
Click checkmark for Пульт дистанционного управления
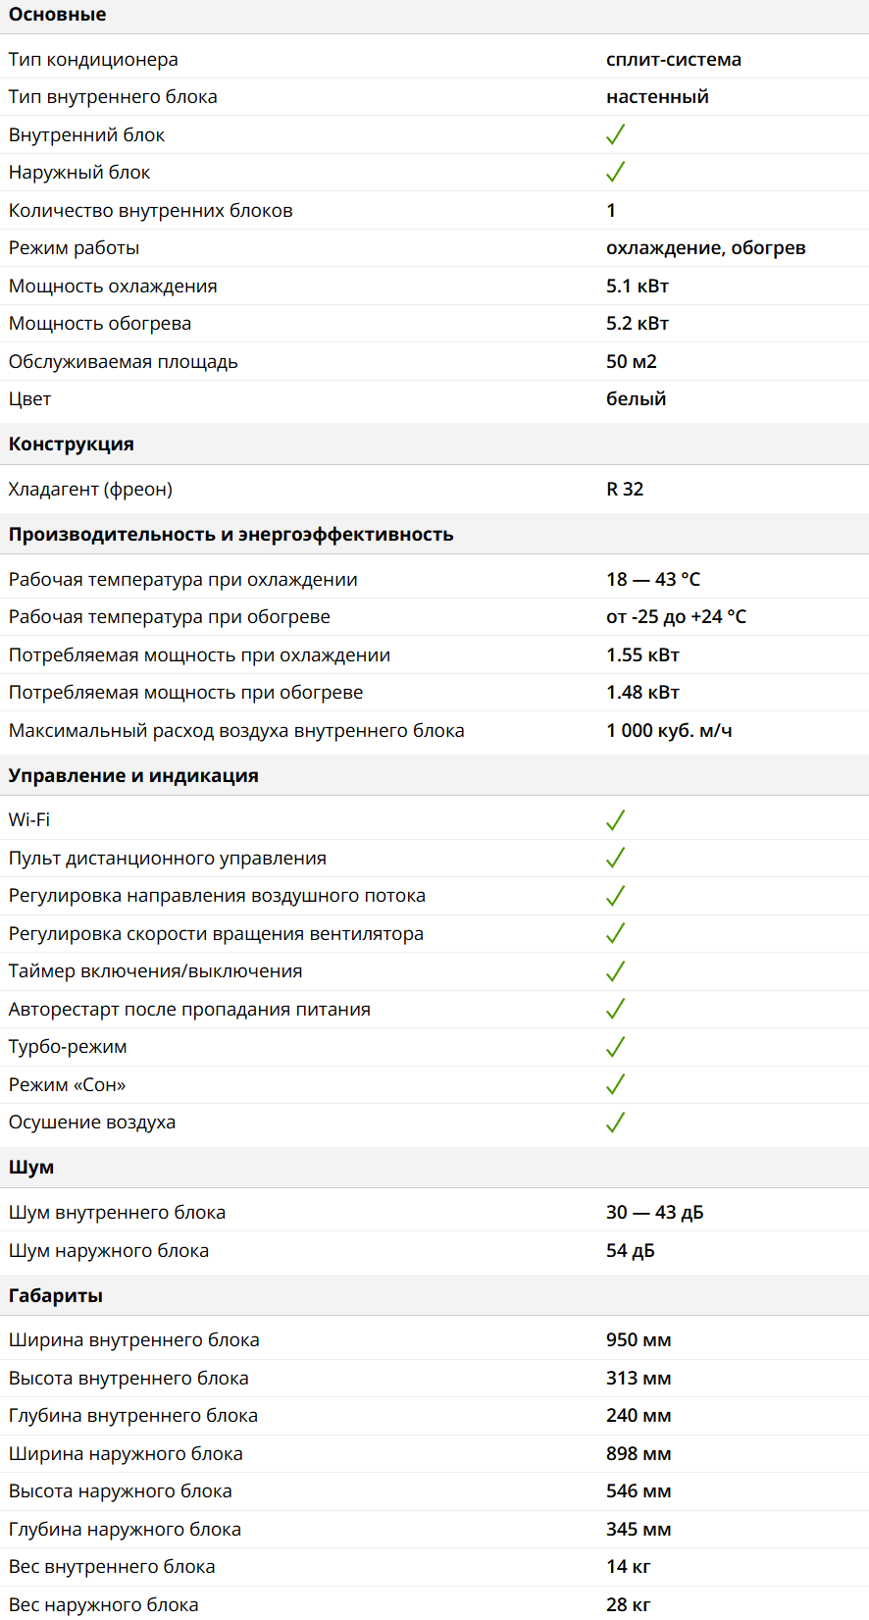pos(615,858)
